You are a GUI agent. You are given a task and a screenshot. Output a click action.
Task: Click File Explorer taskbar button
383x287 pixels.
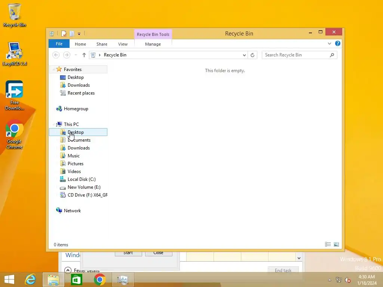tap(53, 280)
